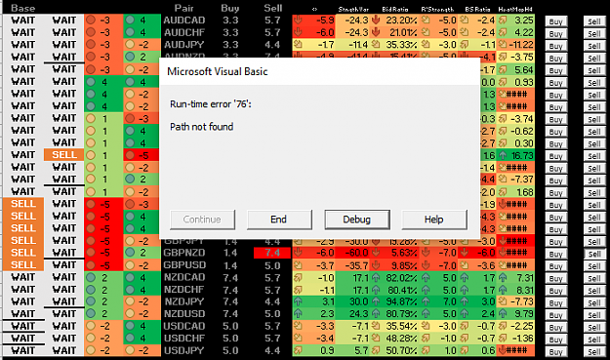
Task: Click the Sell button in the AUDCAD row
Action: (594, 21)
